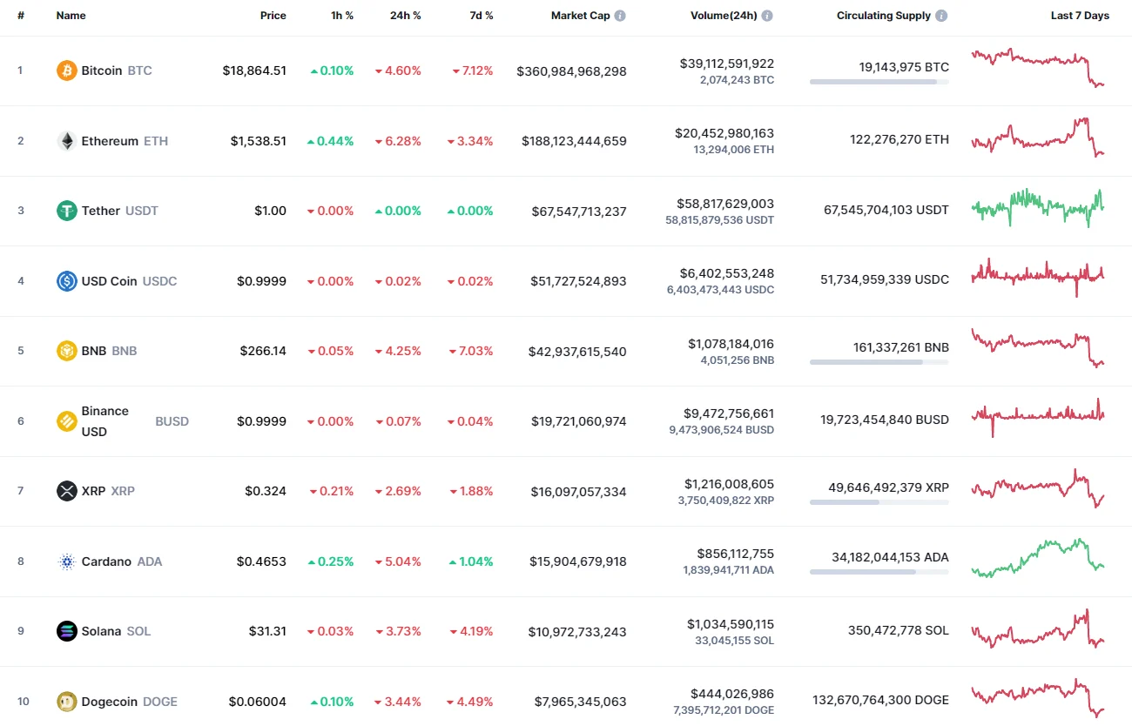Click the Binance USD logo

pyautogui.click(x=65, y=420)
